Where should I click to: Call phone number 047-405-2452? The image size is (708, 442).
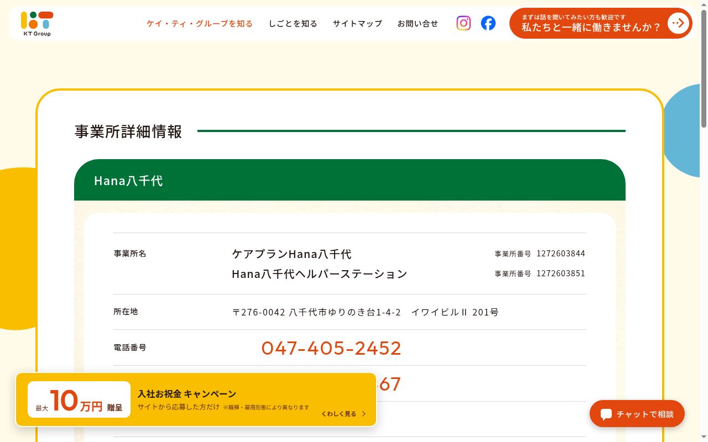tap(331, 348)
